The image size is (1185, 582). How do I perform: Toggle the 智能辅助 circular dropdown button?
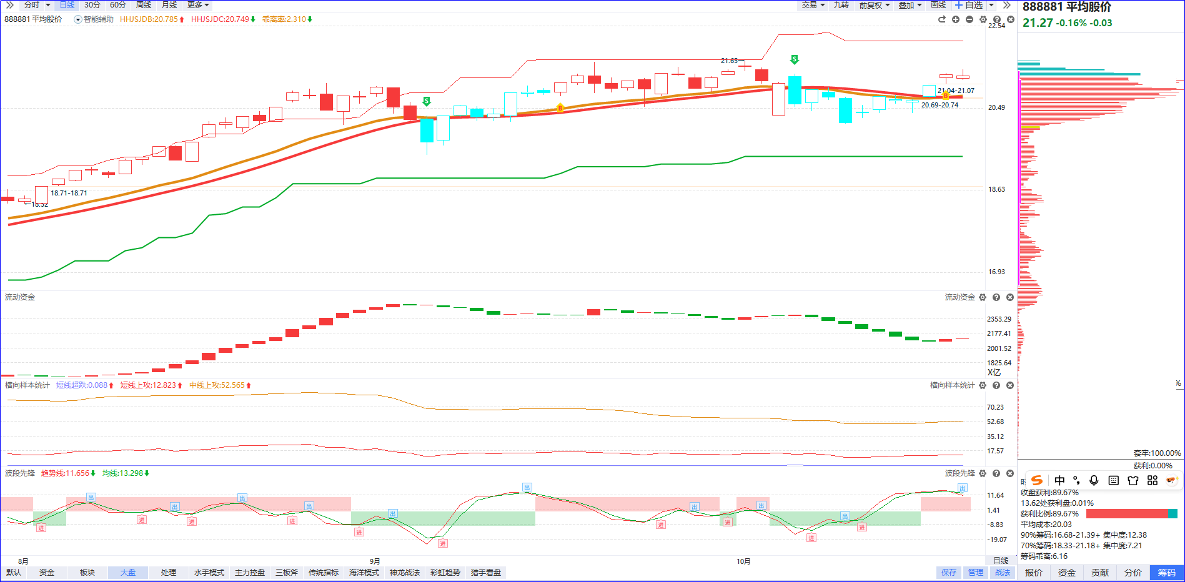78,19
